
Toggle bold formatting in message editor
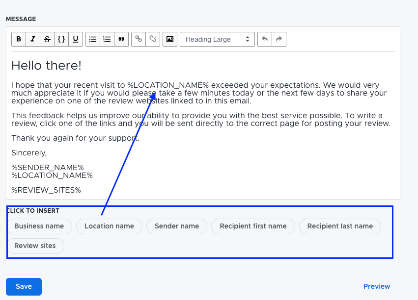[19, 39]
